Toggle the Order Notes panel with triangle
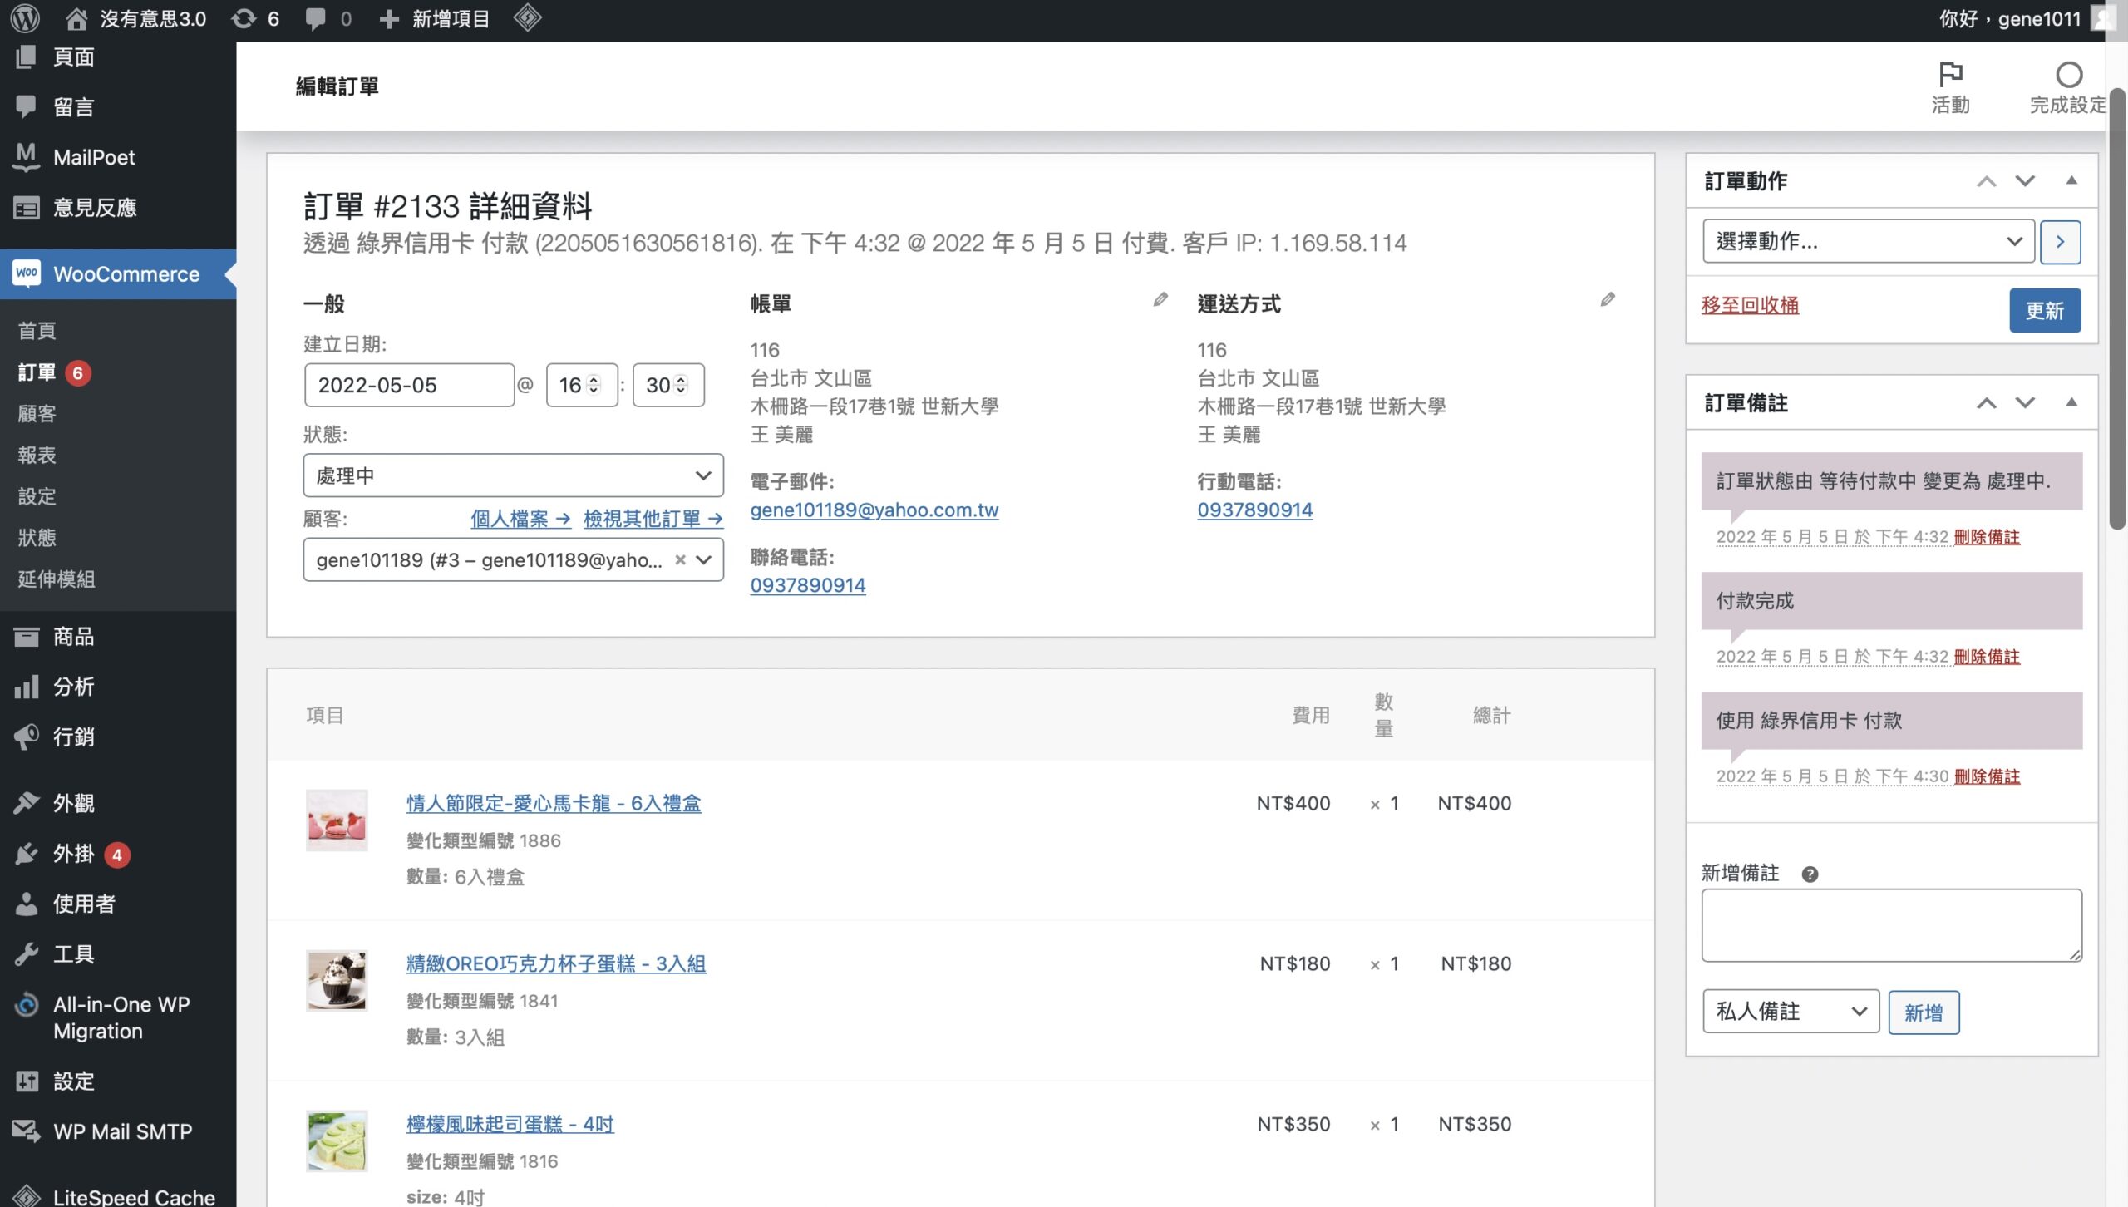 click(2071, 402)
